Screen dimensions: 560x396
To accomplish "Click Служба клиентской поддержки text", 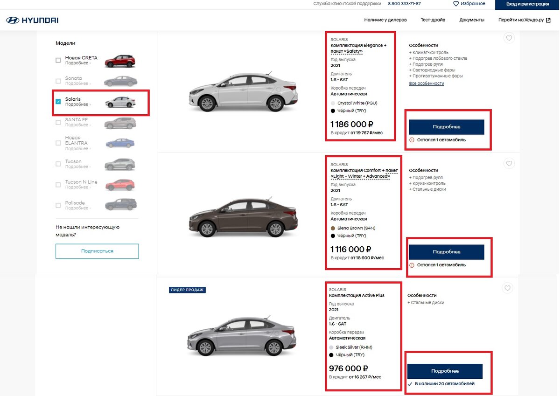I will click(347, 4).
